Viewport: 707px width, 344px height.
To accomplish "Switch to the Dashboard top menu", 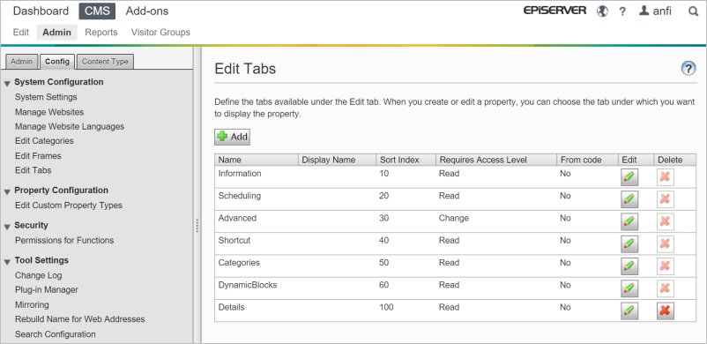I will 41,11.
